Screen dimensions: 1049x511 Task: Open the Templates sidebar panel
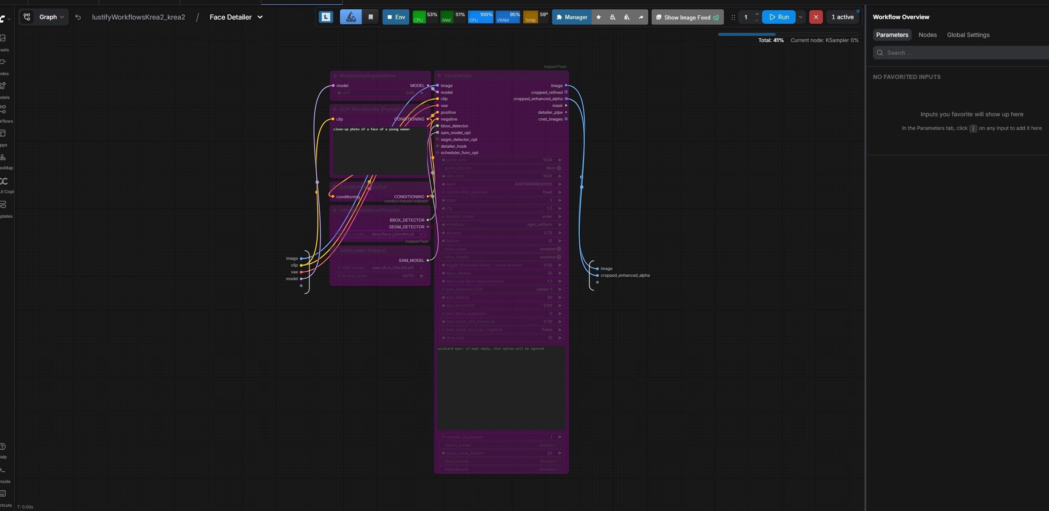pos(3,209)
